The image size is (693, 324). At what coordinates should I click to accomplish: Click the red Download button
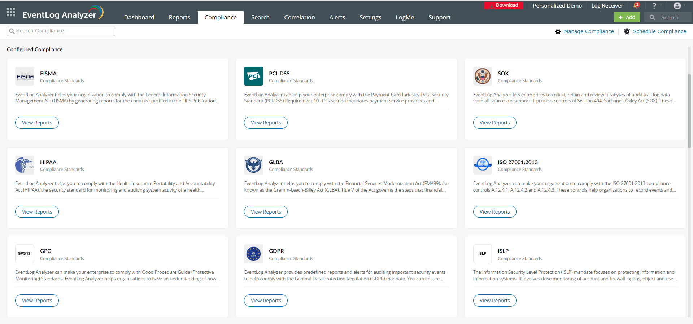tap(504, 5)
